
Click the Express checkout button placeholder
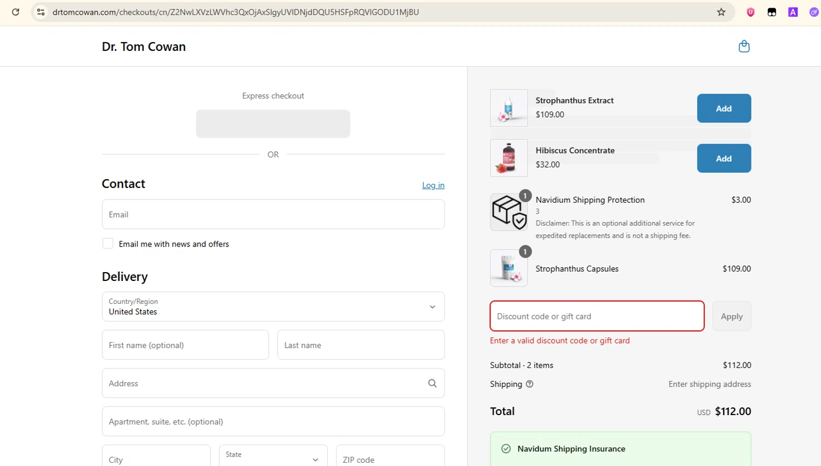pyautogui.click(x=273, y=124)
